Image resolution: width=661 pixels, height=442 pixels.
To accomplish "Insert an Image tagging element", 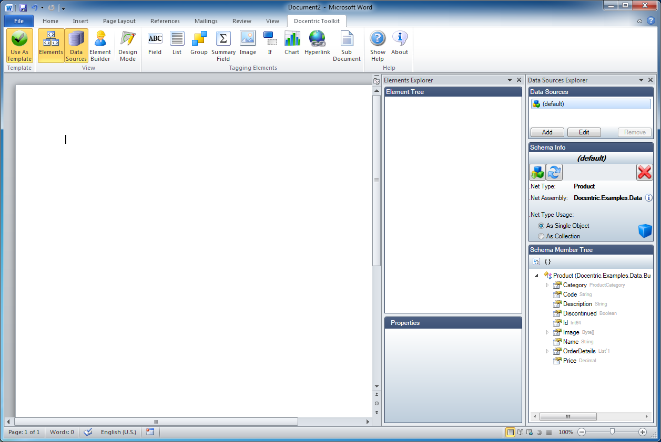I will point(248,44).
